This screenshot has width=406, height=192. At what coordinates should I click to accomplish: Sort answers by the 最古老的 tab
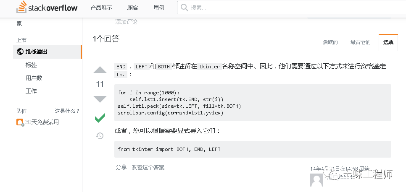pyautogui.click(x=360, y=42)
